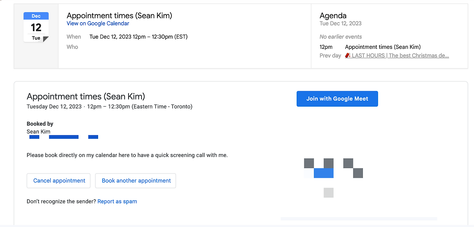This screenshot has height=227, width=474.
Task: Click the Agenda heading
Action: click(x=333, y=16)
